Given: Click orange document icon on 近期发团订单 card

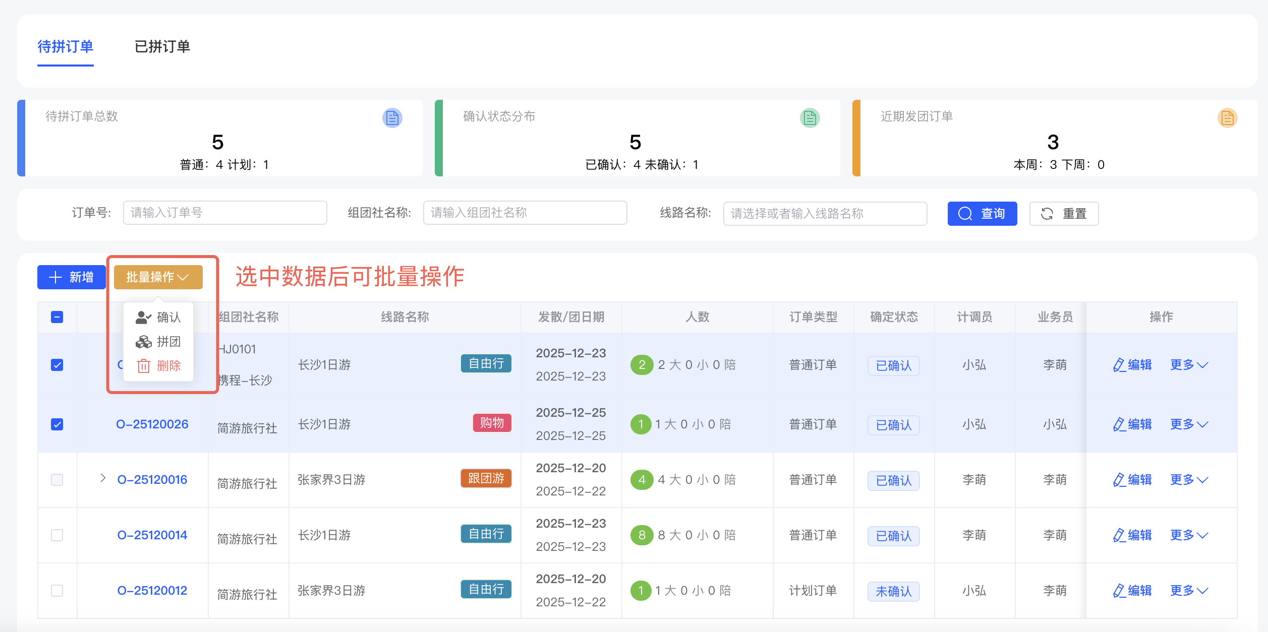Looking at the screenshot, I should (1228, 118).
